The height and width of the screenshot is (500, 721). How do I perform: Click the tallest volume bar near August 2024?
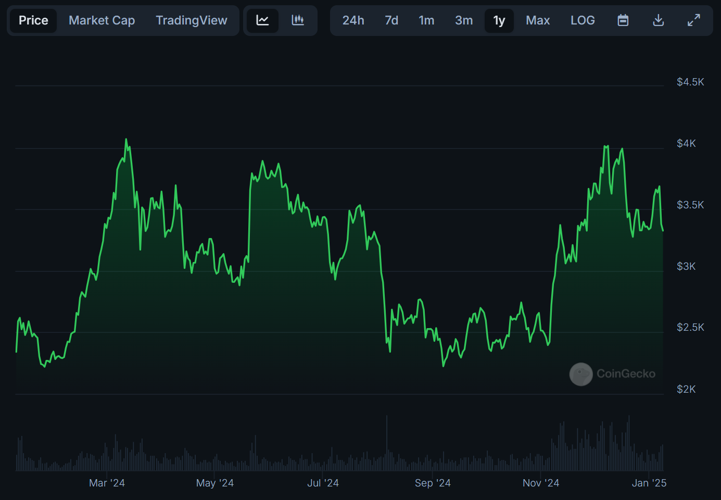coord(387,443)
